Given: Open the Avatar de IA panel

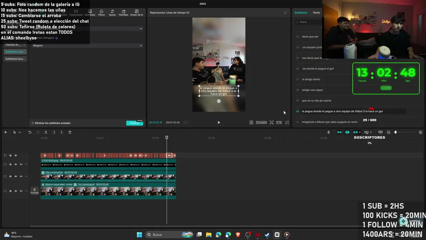Looking at the screenshot, I should pyautogui.click(x=136, y=13).
